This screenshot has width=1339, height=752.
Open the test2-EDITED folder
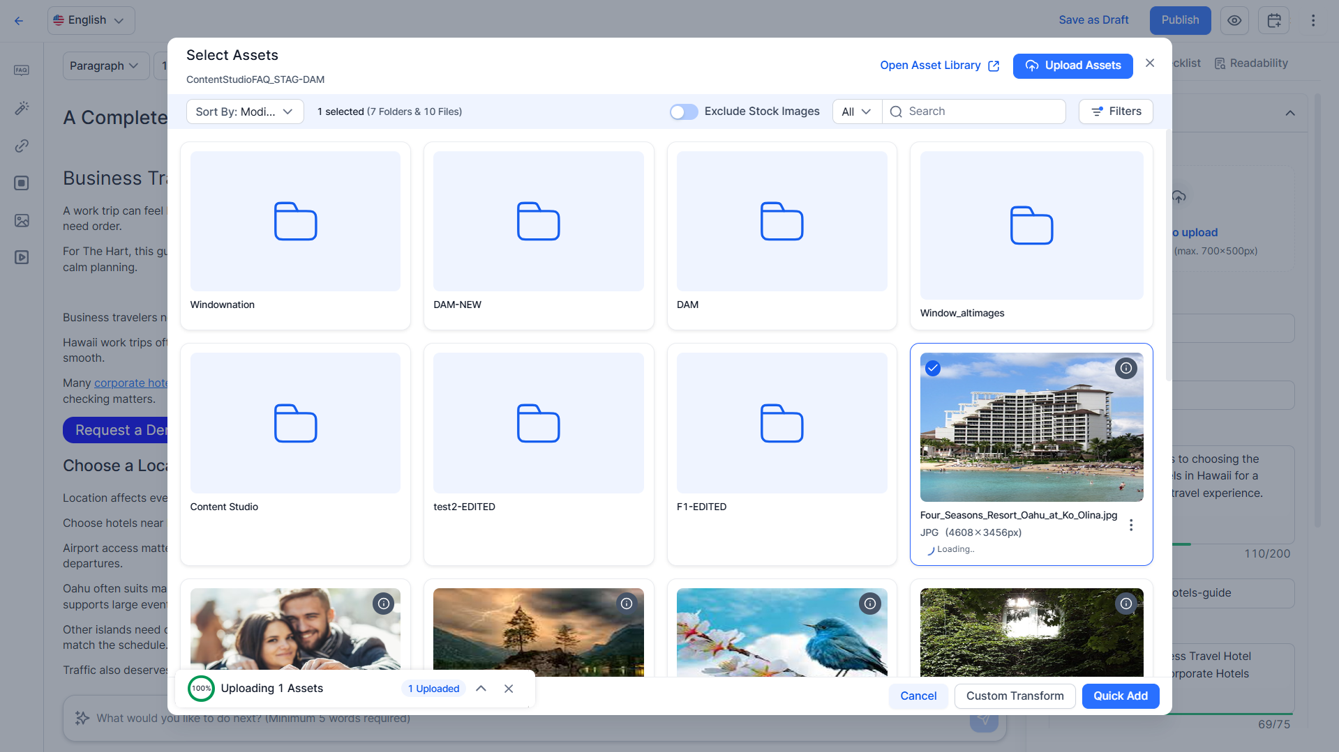[x=539, y=454]
